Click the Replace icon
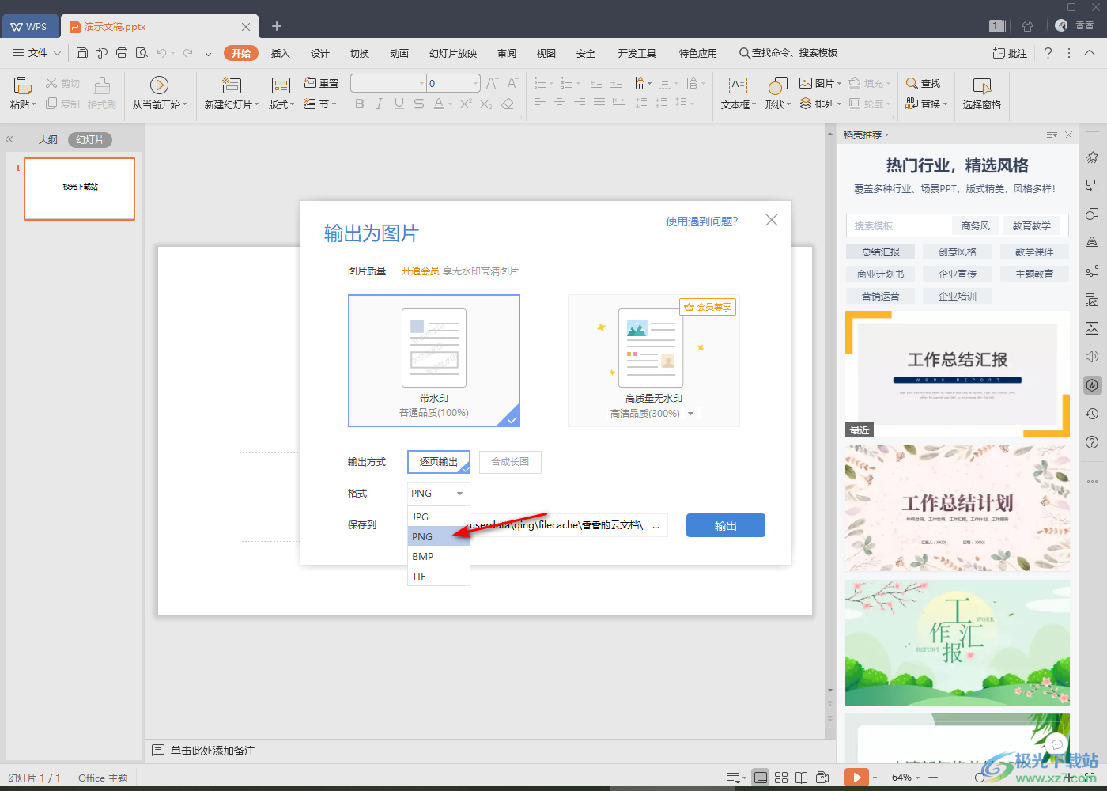This screenshot has width=1107, height=791. (x=912, y=104)
